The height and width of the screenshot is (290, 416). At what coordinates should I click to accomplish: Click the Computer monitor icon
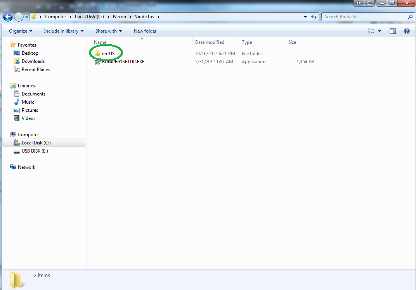point(13,135)
